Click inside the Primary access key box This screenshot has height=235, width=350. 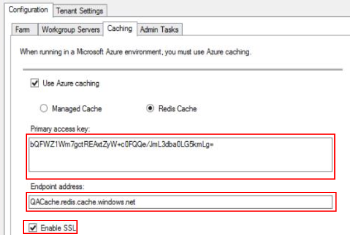point(181,156)
